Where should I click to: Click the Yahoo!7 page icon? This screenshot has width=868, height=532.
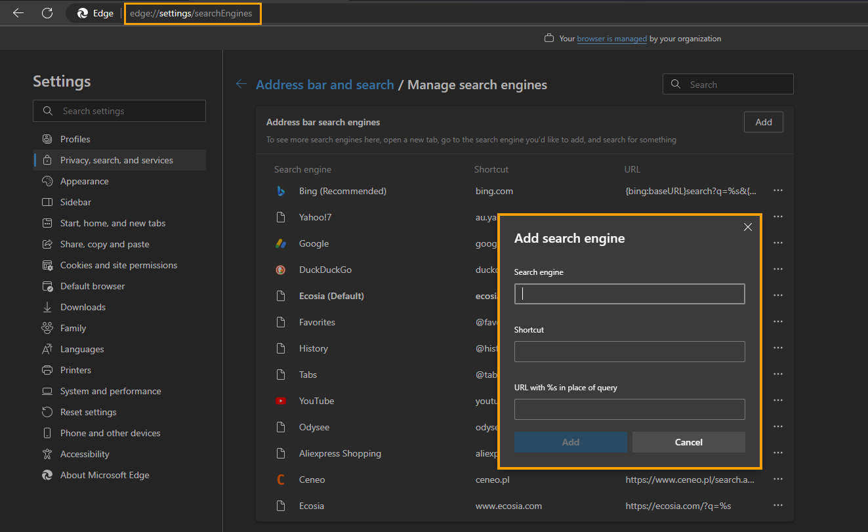281,217
